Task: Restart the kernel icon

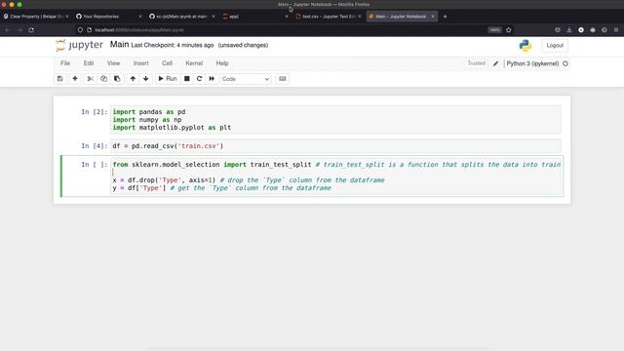Action: click(199, 79)
